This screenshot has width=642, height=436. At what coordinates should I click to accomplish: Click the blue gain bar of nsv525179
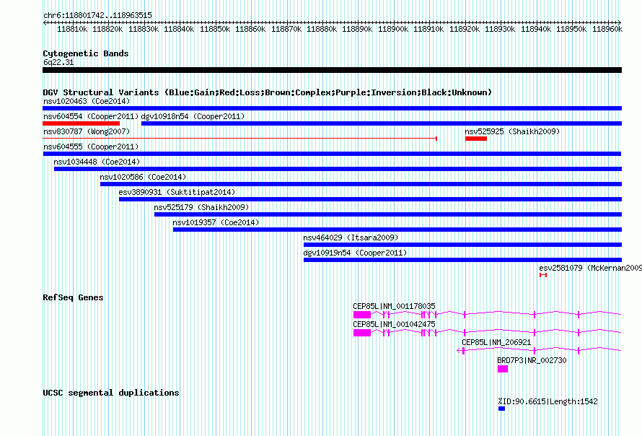[x=388, y=214]
